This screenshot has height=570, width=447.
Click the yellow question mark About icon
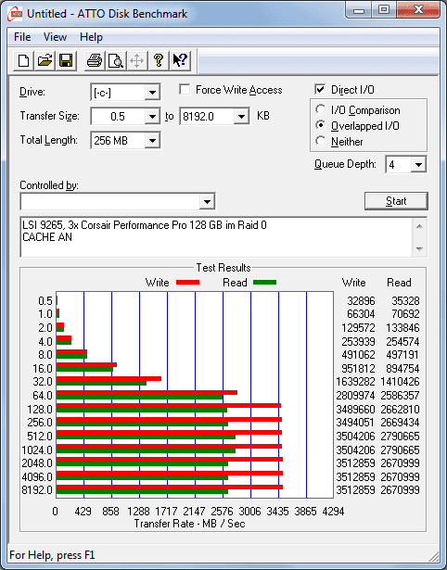pos(159,60)
